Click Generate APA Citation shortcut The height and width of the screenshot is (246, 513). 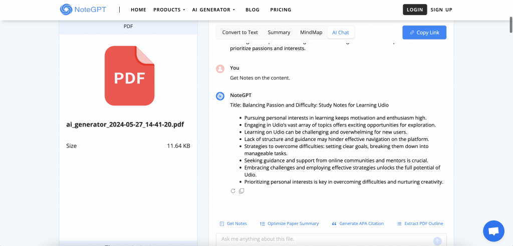pyautogui.click(x=358, y=224)
